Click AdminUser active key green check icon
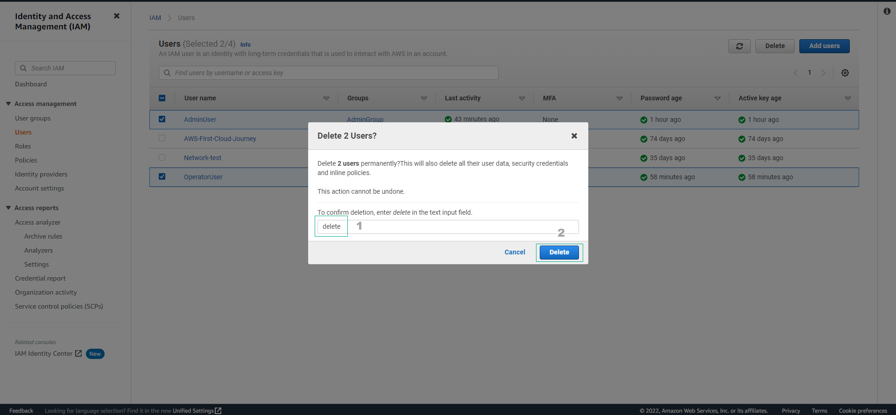This screenshot has width=896, height=415. [x=742, y=120]
